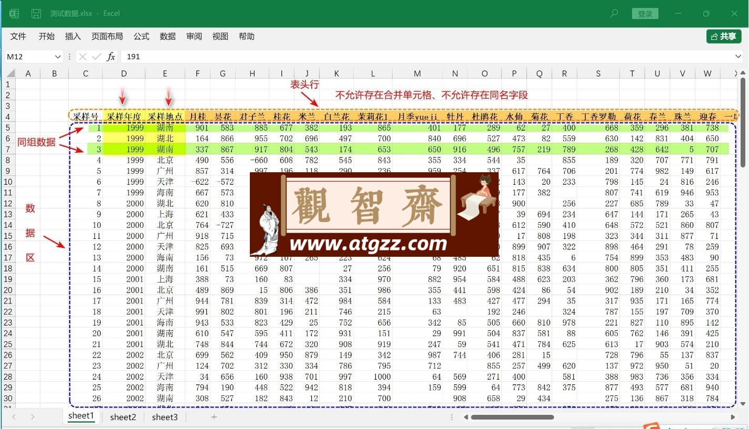Expand the Name Box dropdown arrow
Screen dimensions: 749x429
click(58, 57)
